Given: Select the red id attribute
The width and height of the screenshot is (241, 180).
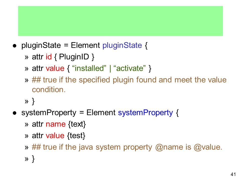Looking at the screenshot, I should 48,57.
